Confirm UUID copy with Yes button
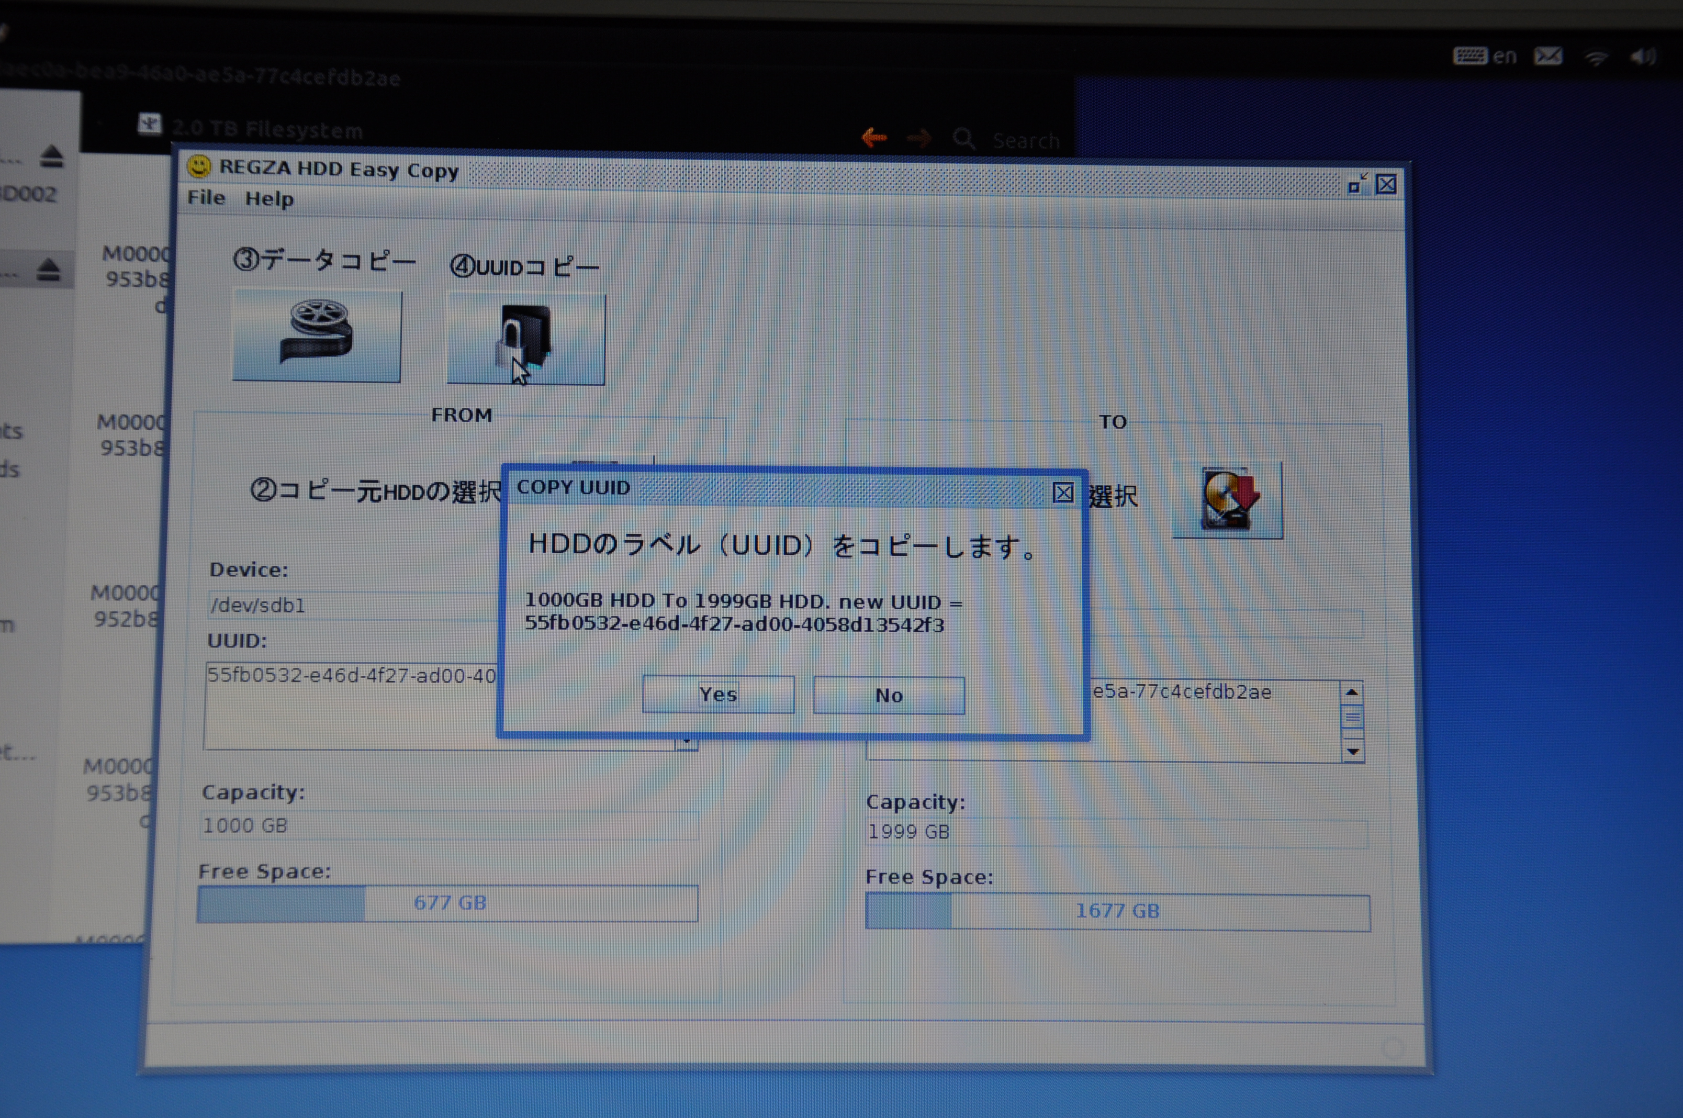This screenshot has height=1118, width=1683. click(x=718, y=695)
